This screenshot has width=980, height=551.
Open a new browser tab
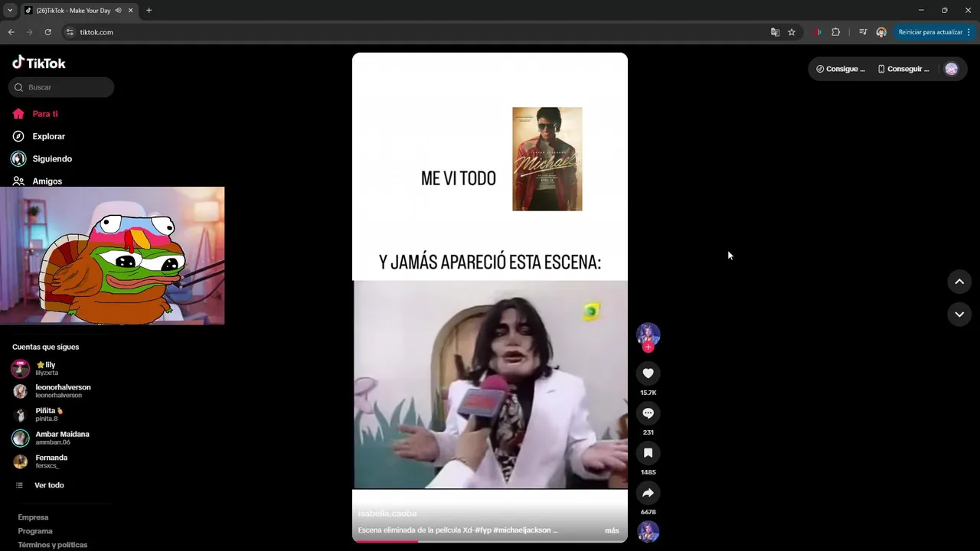tap(149, 11)
